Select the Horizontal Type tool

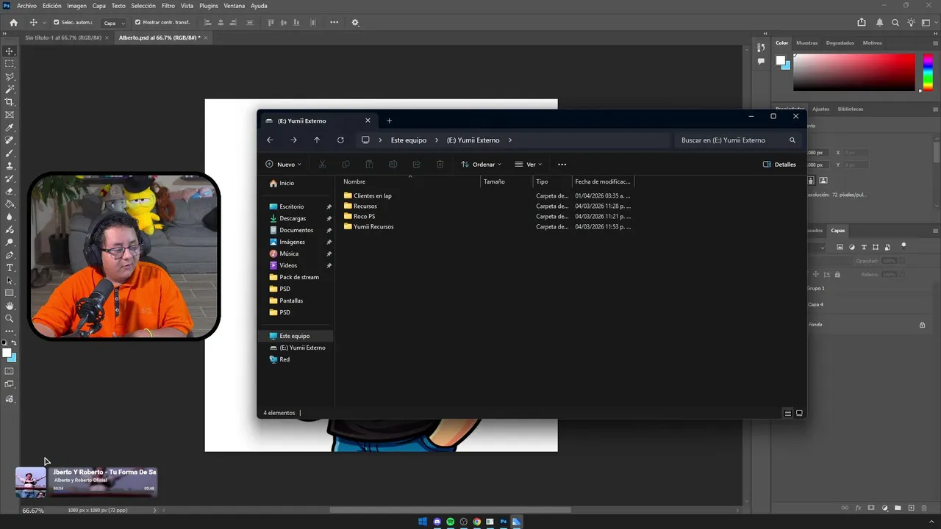pyautogui.click(x=10, y=267)
